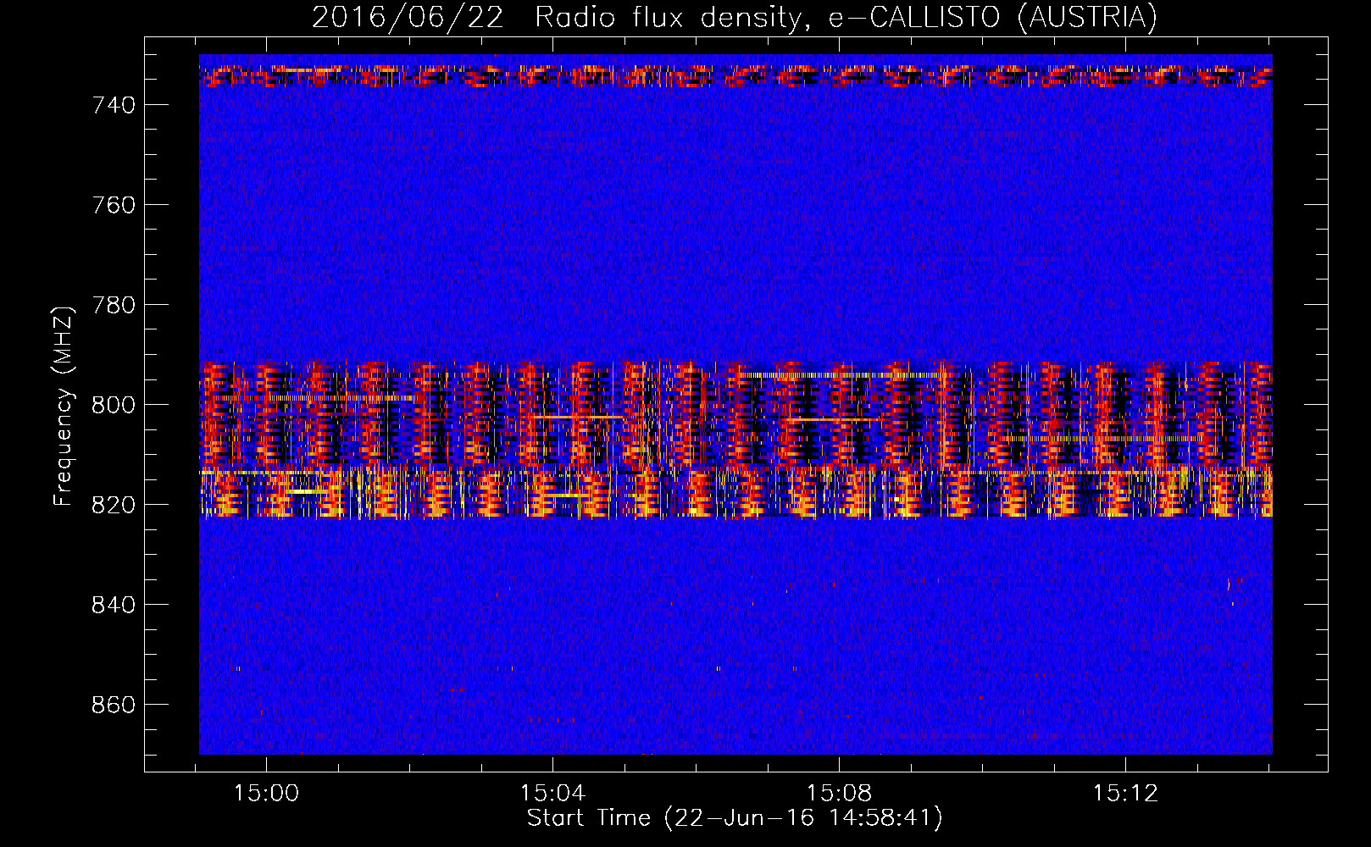This screenshot has width=1371, height=847.
Task: Click the 15:04 time tick label
Action: point(553,794)
